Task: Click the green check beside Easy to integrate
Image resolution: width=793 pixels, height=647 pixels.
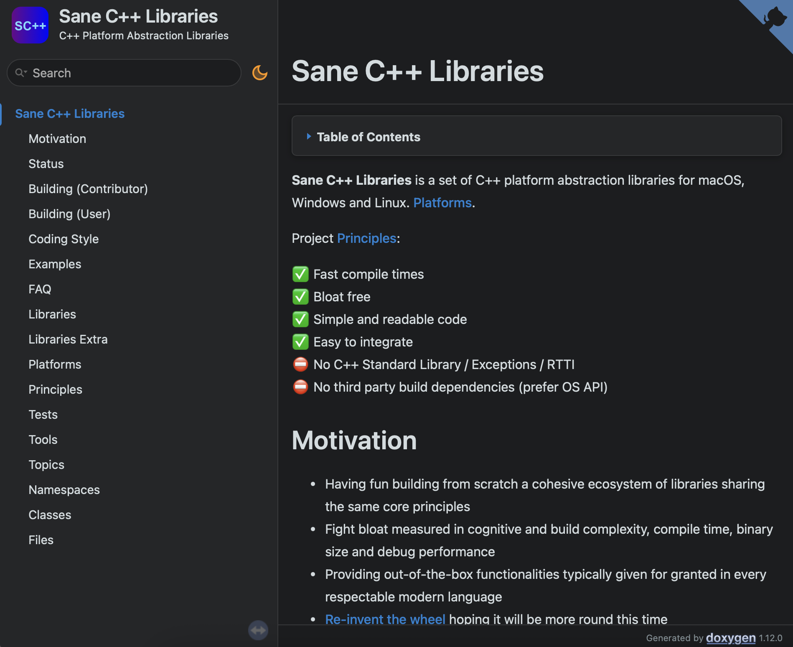Action: pyautogui.click(x=300, y=342)
